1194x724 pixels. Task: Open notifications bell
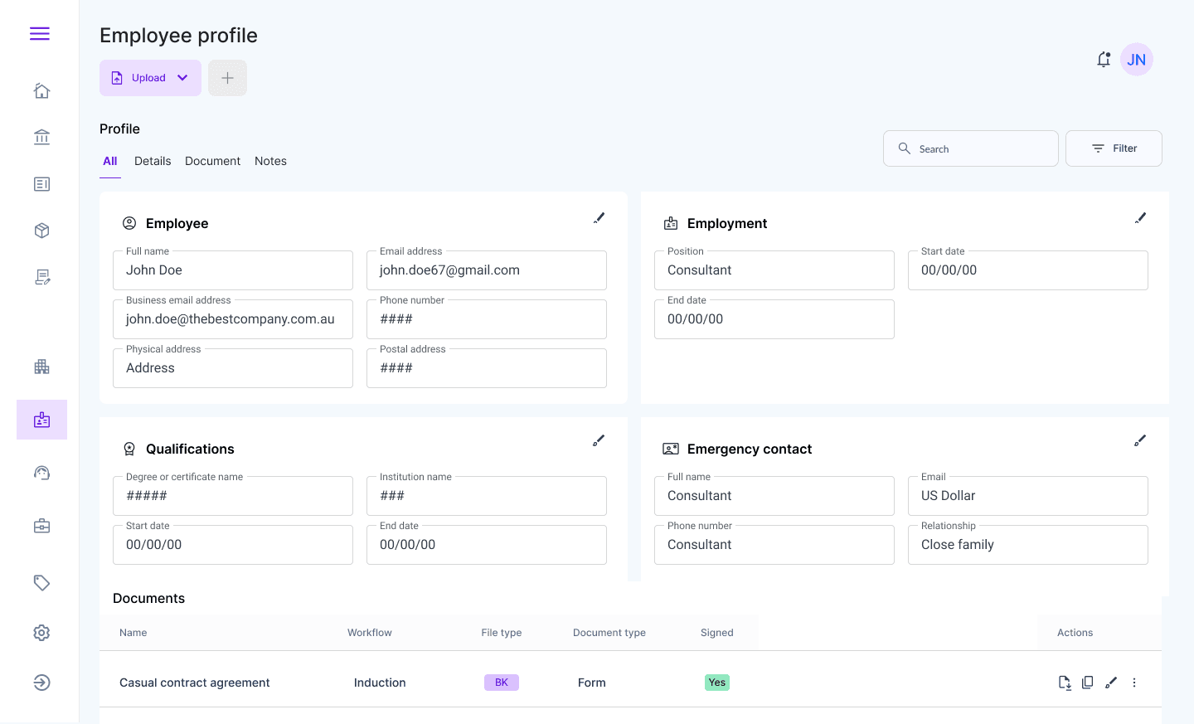(1104, 60)
